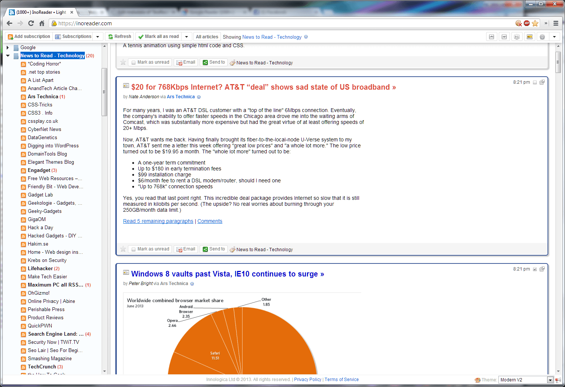Image resolution: width=565 pixels, height=387 pixels.
Task: Open the Mark all as read dropdown arrow
Action: (187, 36)
